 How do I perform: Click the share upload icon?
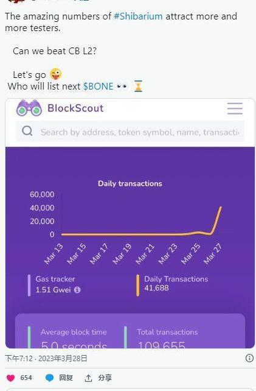tap(88, 378)
